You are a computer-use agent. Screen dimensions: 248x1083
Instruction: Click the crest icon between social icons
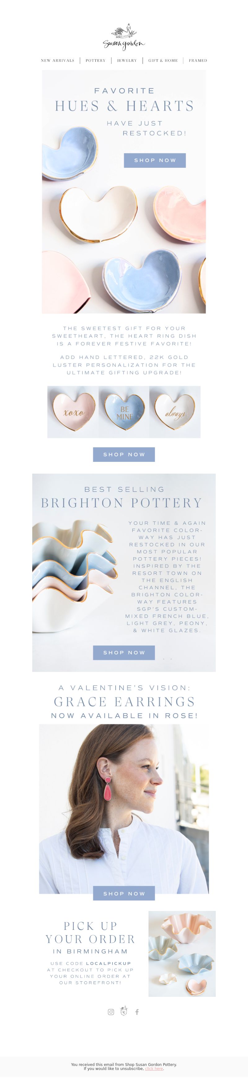[x=124, y=1011]
